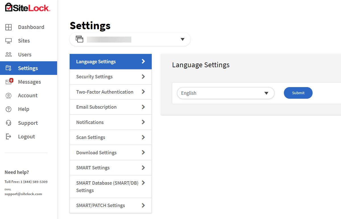
Task: Expand the SMART Settings chevron
Action: (x=143, y=168)
